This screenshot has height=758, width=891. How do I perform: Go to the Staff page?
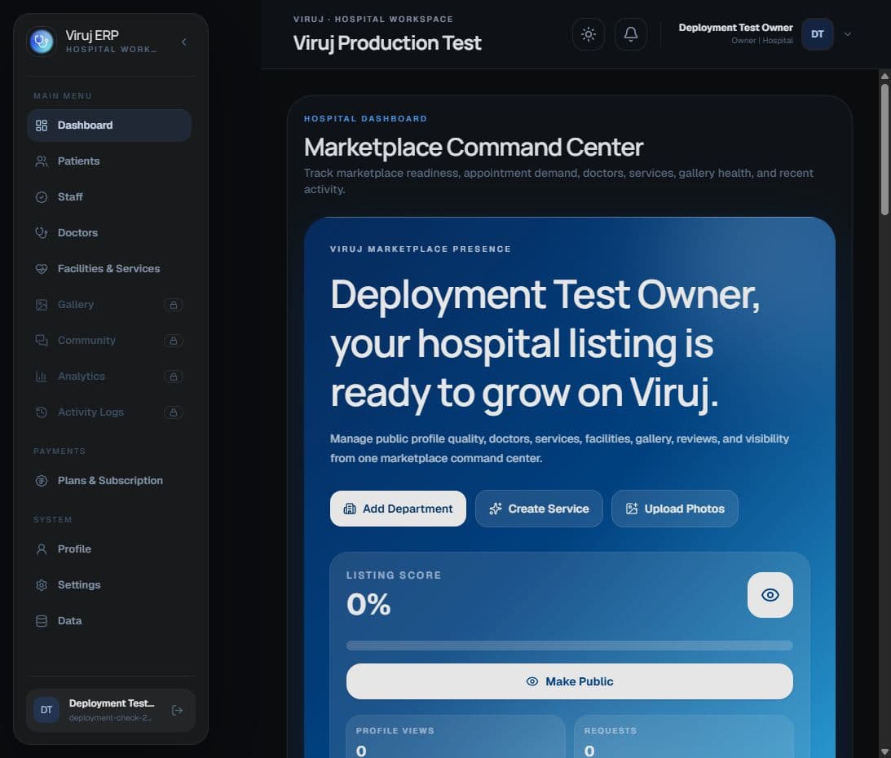coord(109,197)
